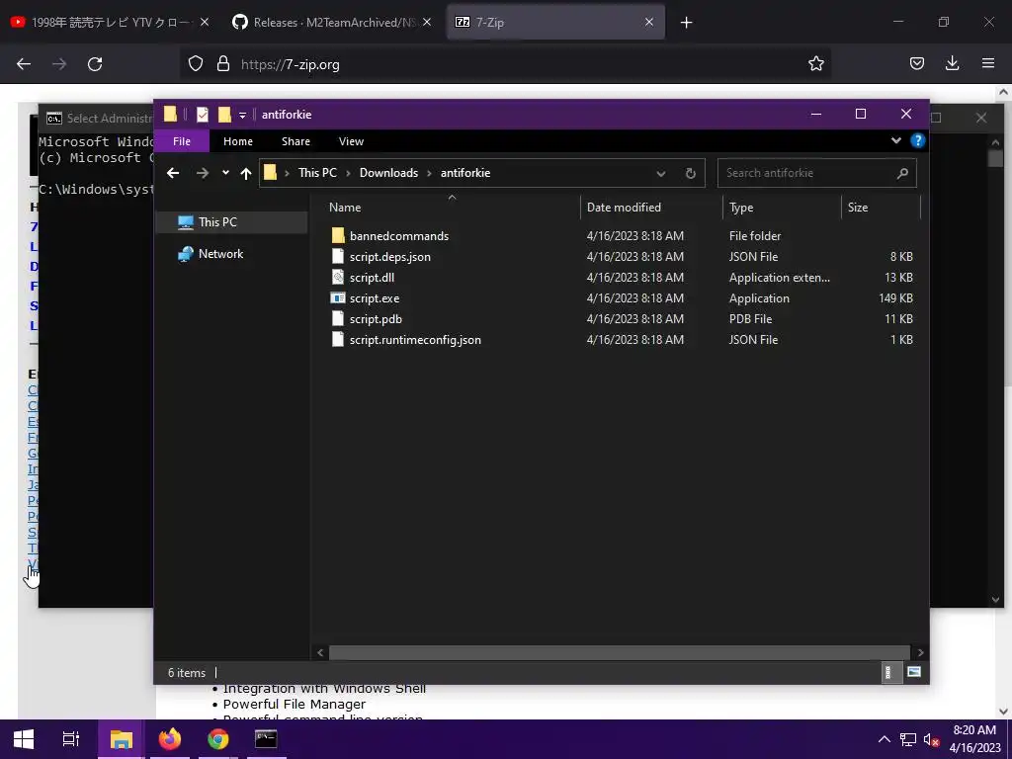Click the bannedcommands folder icon
The image size is (1012, 759).
tap(338, 235)
